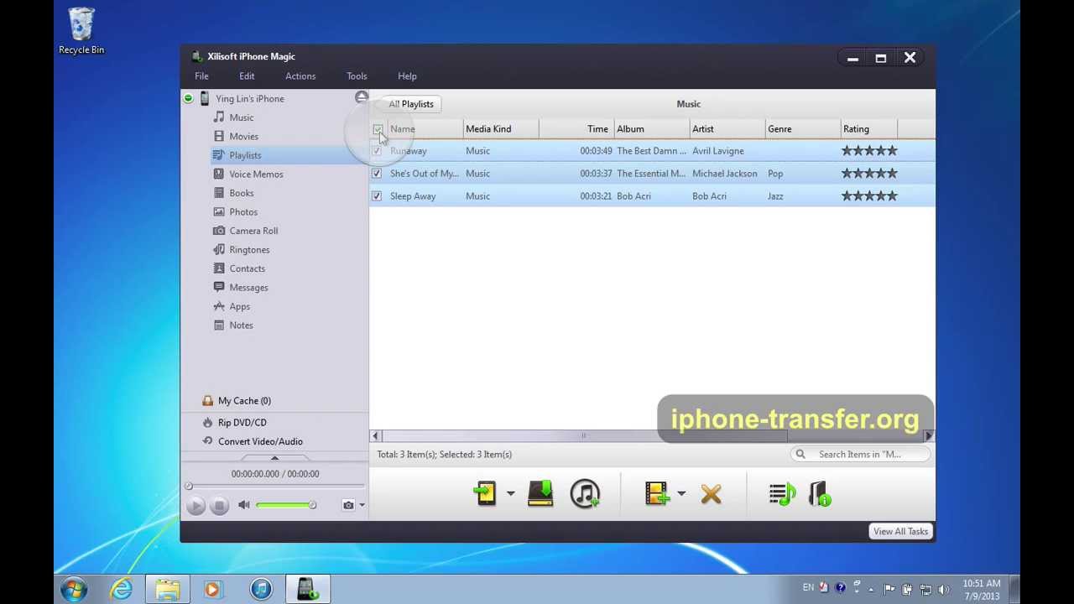Select Ringtones in the sidebar
This screenshot has width=1074, height=604.
[x=249, y=250]
